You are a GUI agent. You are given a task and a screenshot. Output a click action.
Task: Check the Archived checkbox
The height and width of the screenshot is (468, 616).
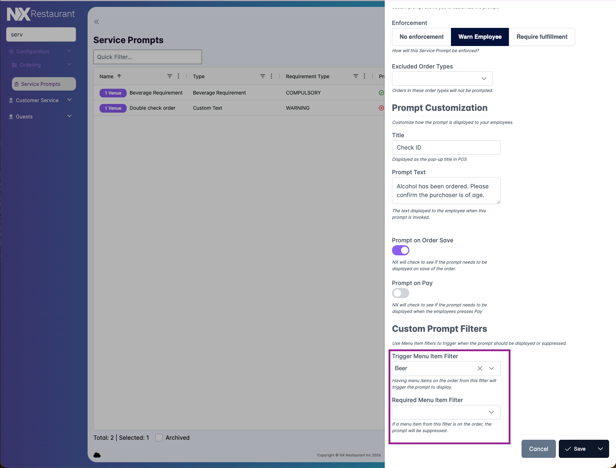pos(159,438)
